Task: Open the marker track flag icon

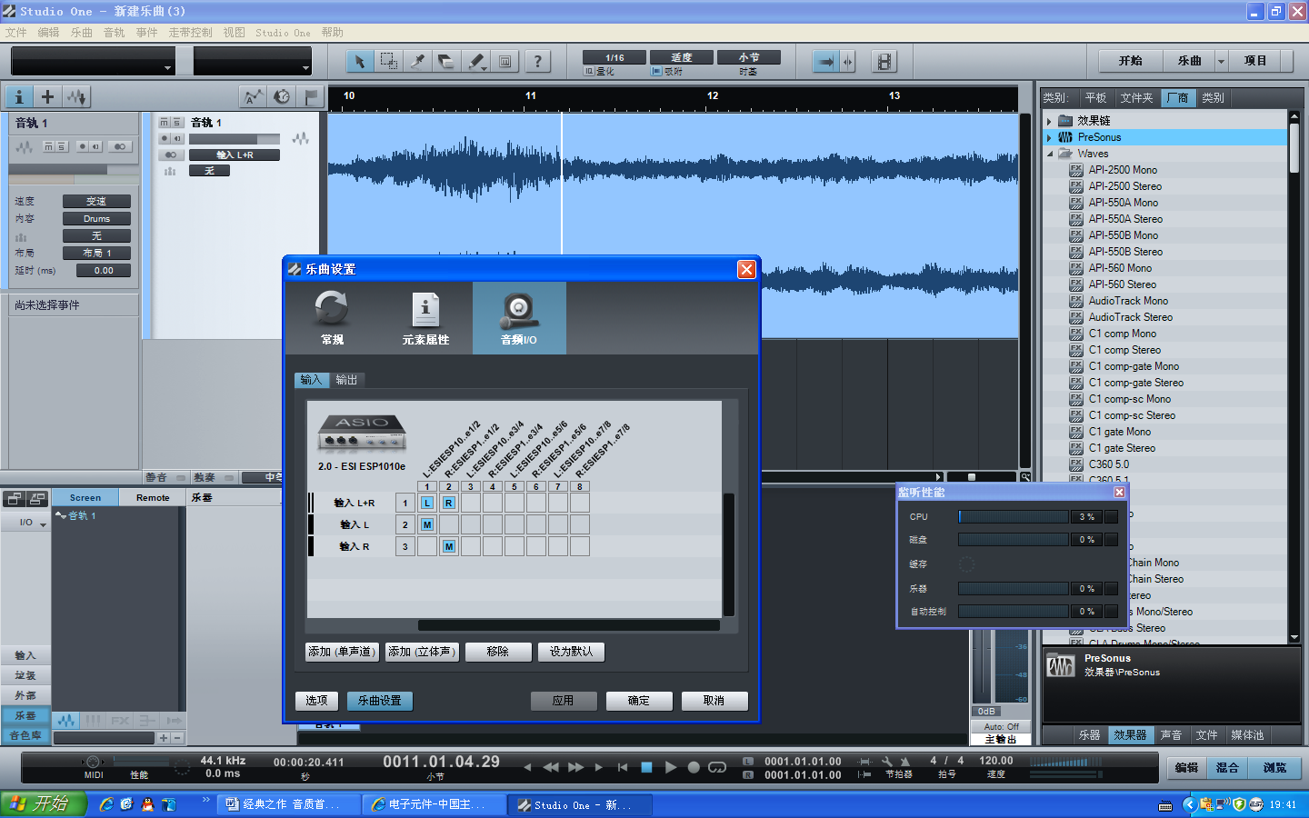Action: 311,96
